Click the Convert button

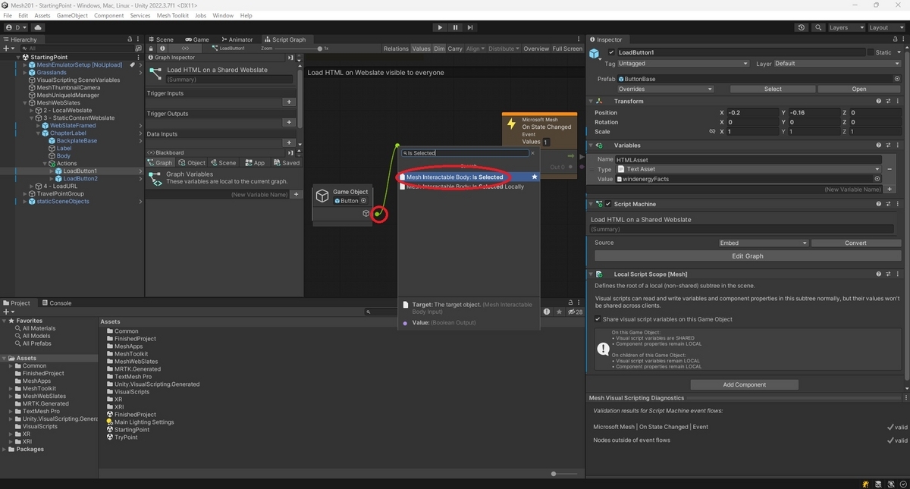(855, 243)
